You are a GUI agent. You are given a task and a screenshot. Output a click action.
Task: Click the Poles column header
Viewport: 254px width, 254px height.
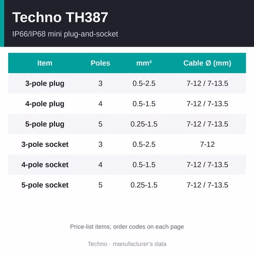tap(101, 63)
